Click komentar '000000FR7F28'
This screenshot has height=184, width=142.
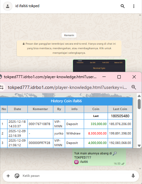point(40,143)
